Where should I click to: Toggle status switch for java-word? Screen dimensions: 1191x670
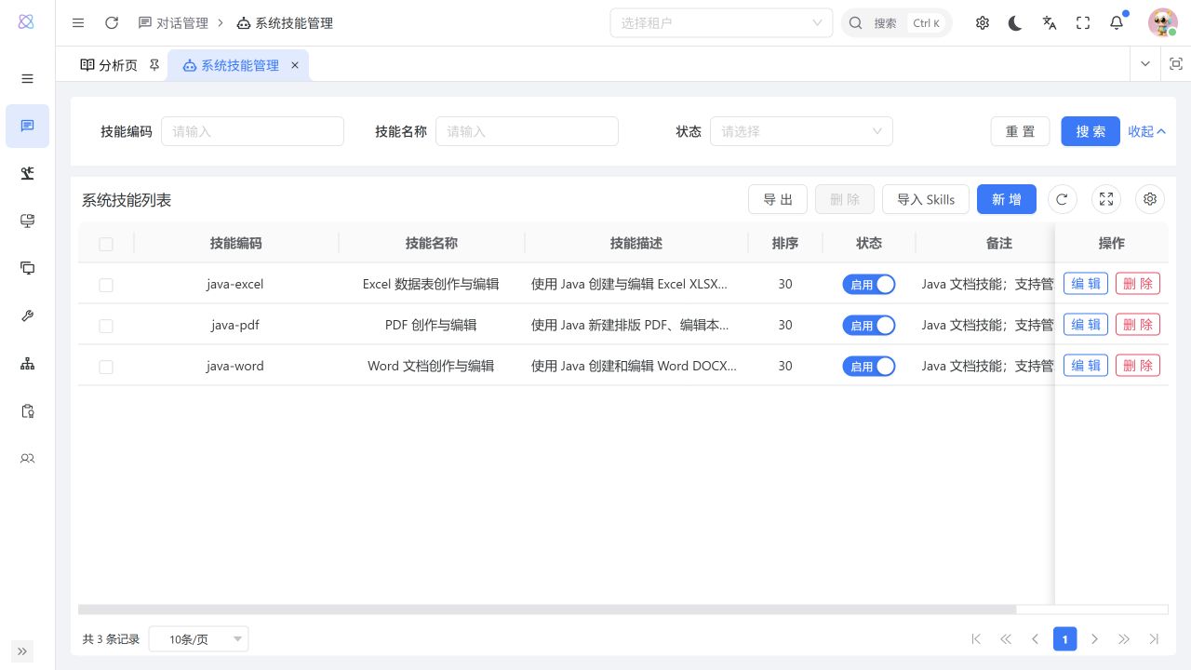pyautogui.click(x=869, y=367)
